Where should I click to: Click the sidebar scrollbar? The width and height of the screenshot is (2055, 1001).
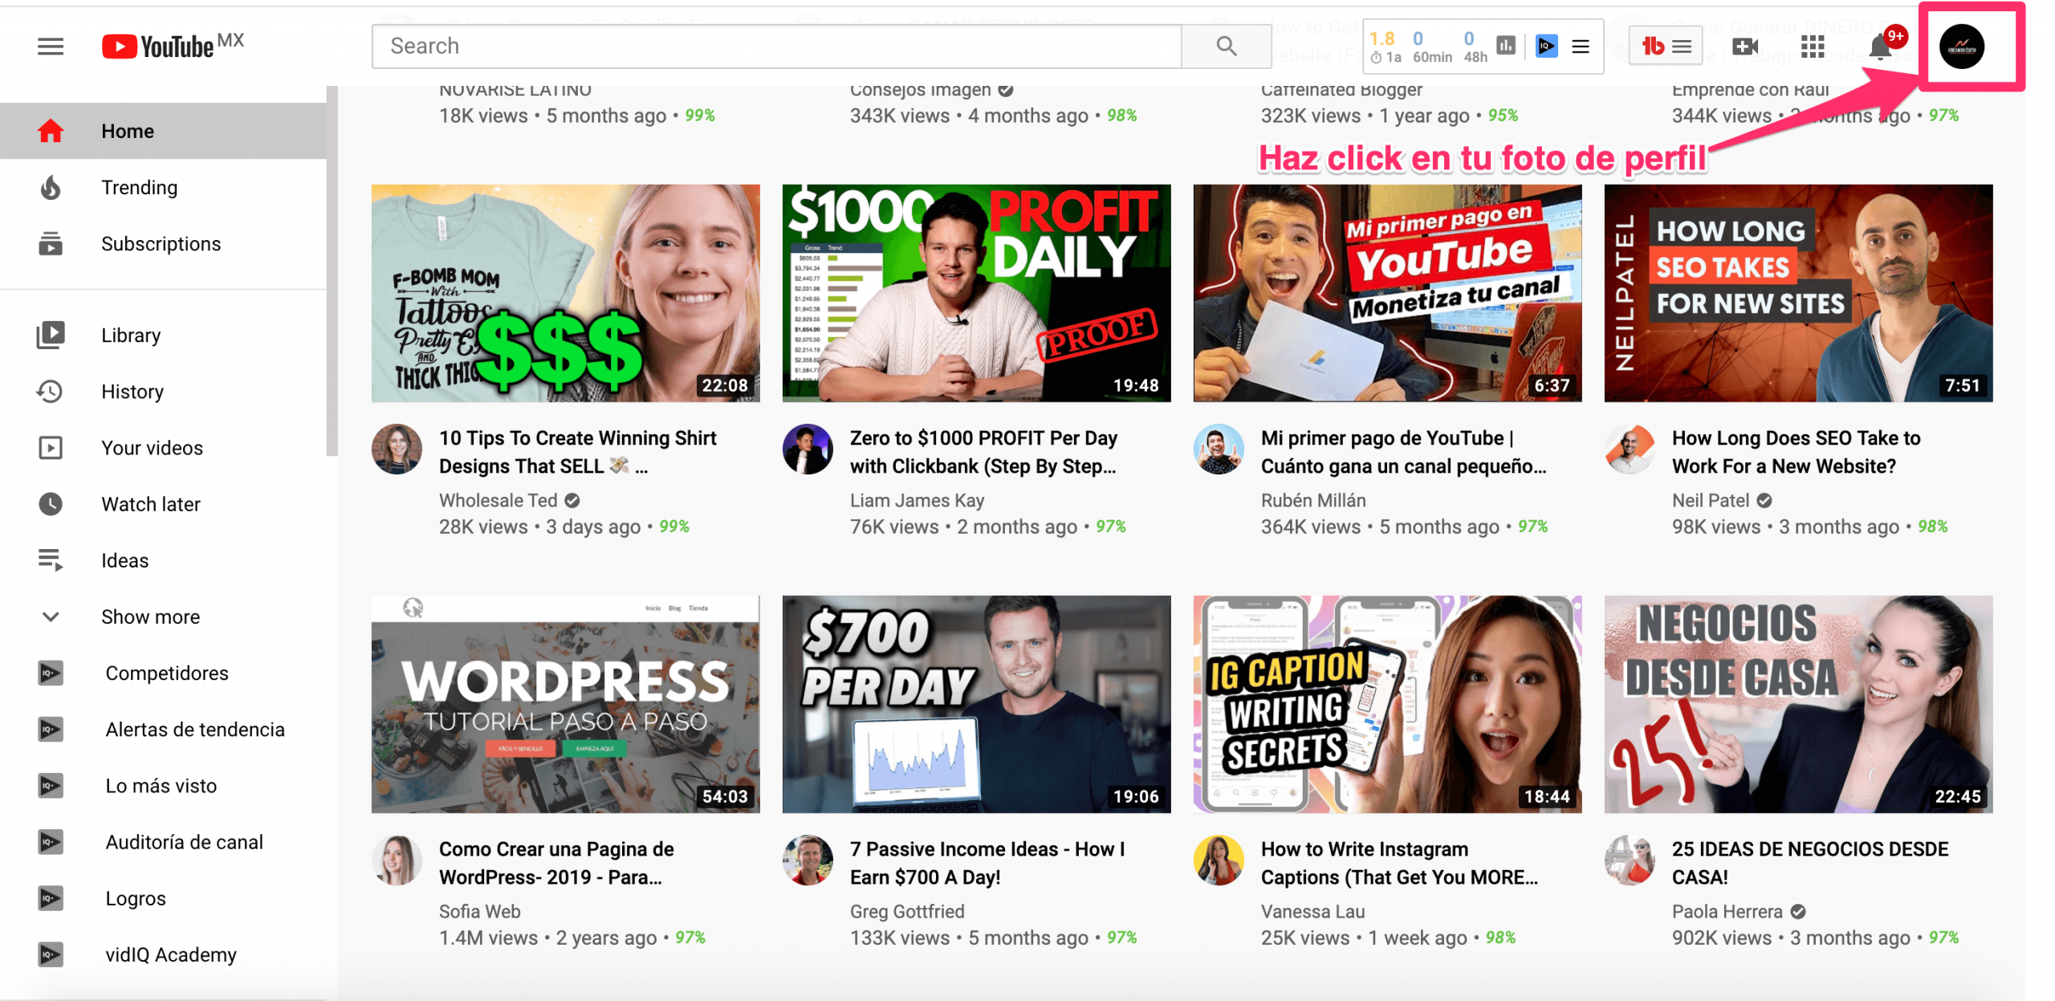332,271
